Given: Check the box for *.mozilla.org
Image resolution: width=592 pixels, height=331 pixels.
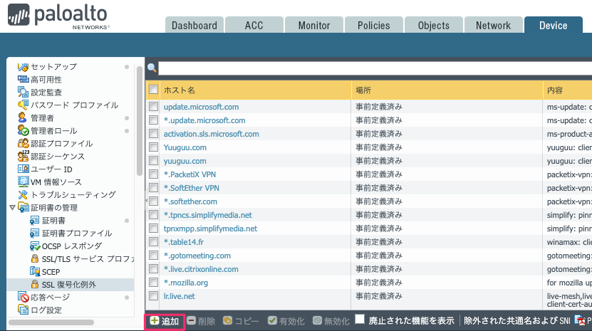Looking at the screenshot, I should click(153, 283).
